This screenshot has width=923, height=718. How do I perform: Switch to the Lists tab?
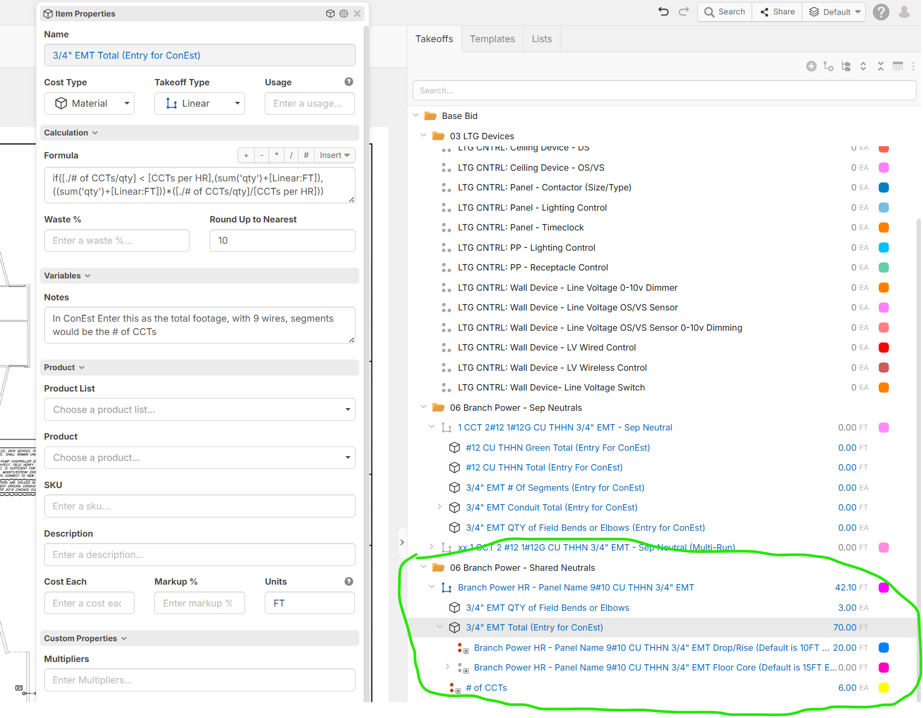[541, 39]
